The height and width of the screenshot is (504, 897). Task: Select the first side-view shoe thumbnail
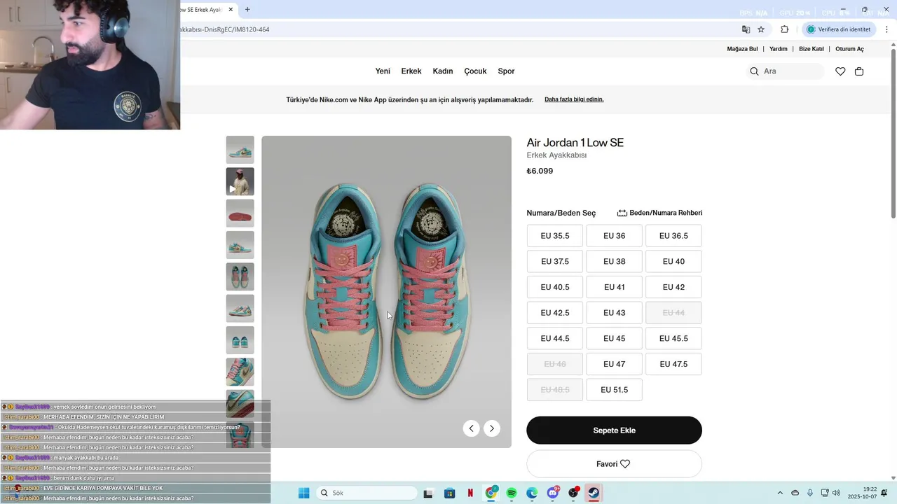pos(240,150)
